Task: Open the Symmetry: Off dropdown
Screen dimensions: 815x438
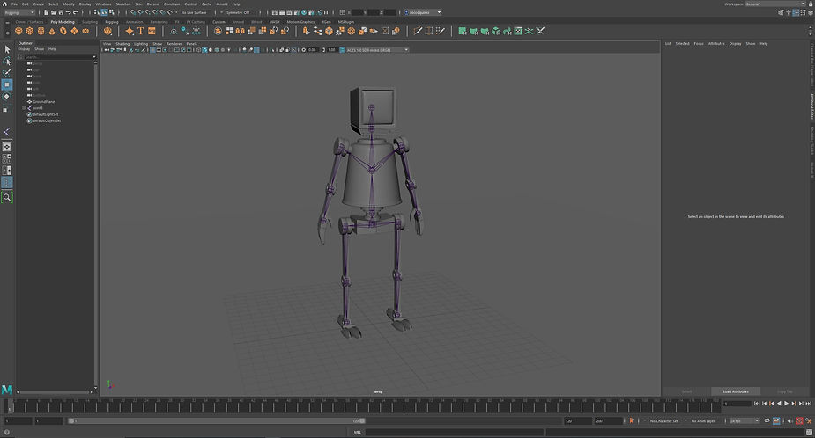Action: (x=238, y=12)
